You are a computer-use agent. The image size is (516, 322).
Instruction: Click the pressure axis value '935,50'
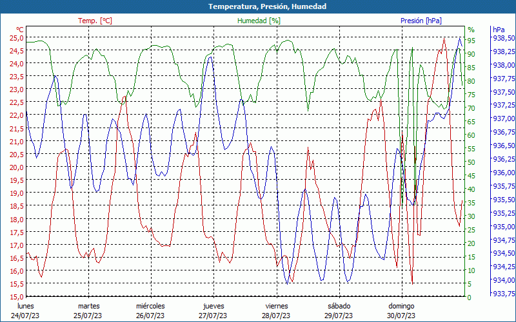click(504, 200)
